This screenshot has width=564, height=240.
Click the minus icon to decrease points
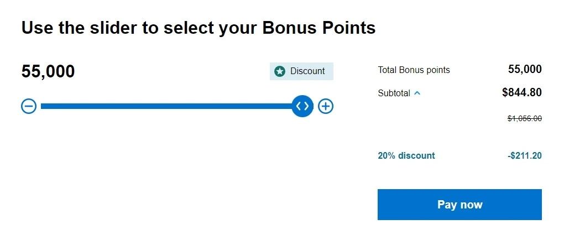click(x=29, y=106)
